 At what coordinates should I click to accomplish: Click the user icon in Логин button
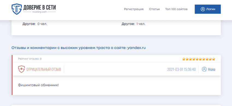[x=203, y=9]
